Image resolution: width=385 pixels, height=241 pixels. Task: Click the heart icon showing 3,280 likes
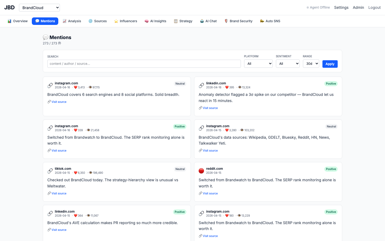[227, 130]
